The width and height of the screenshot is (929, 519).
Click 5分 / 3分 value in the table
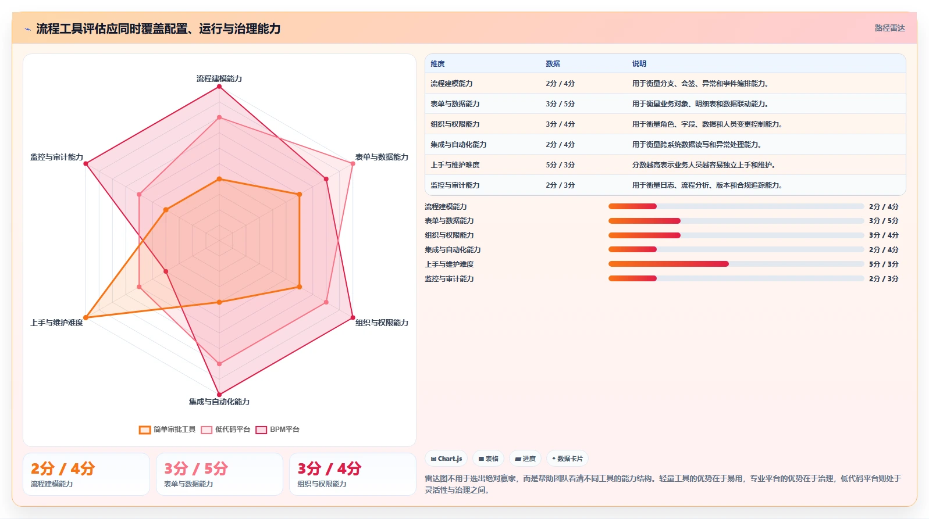click(x=560, y=165)
